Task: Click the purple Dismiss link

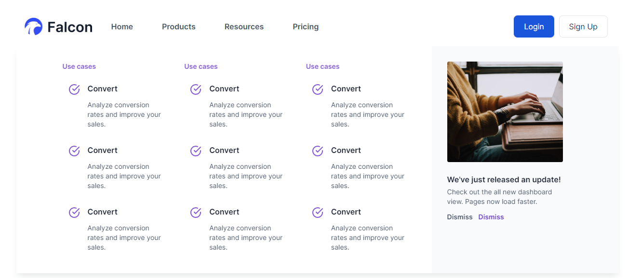Action: click(491, 217)
